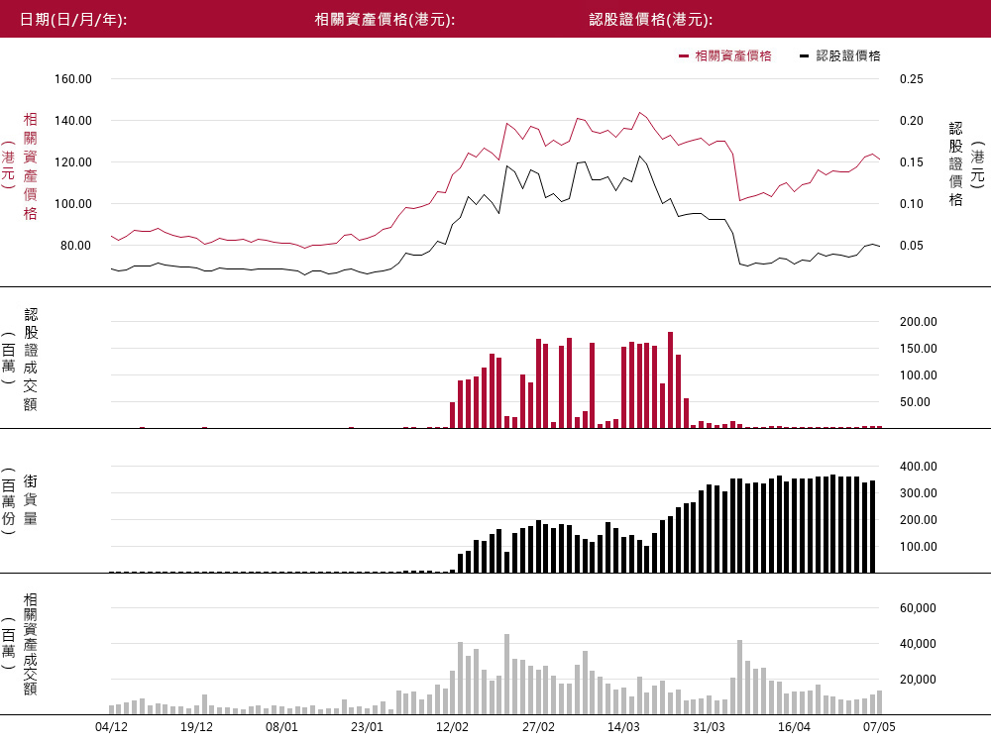Viewport: 991px width, 744px height.
Task: Click the 31/03 date axis label
Action: [710, 727]
